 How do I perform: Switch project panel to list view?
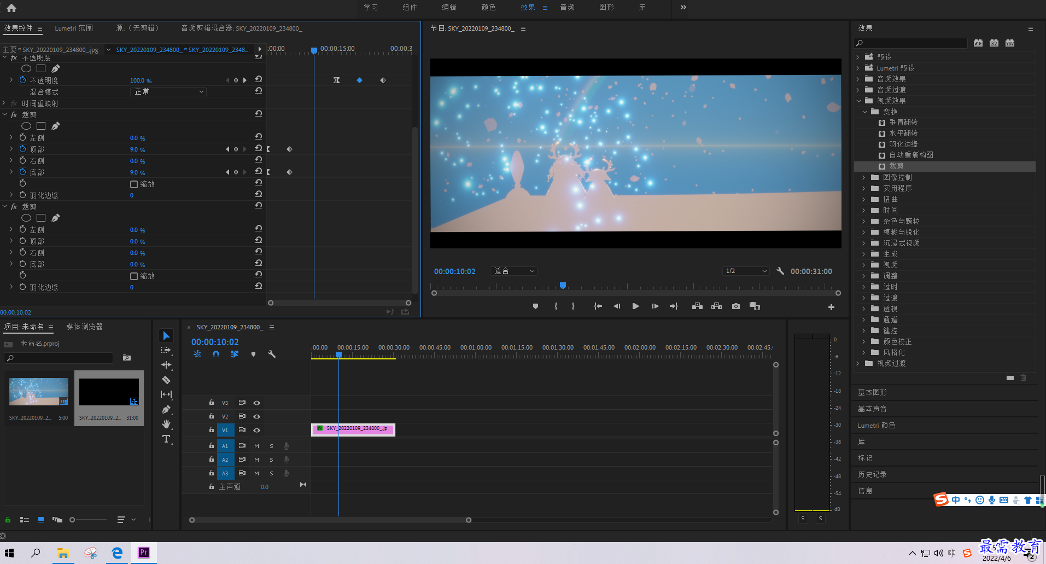click(25, 520)
